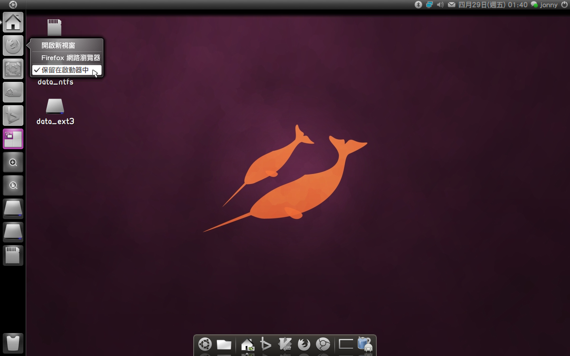Click the SD card icon on desktop

[x=55, y=27]
